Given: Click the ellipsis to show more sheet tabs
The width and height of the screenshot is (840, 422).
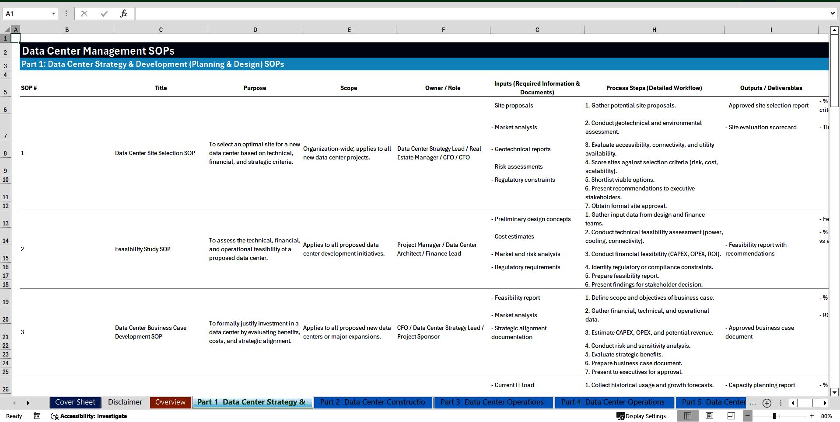Looking at the screenshot, I should [x=753, y=403].
